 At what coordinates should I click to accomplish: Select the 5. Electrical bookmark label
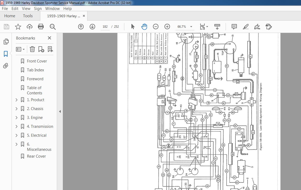pyautogui.click(x=37, y=135)
